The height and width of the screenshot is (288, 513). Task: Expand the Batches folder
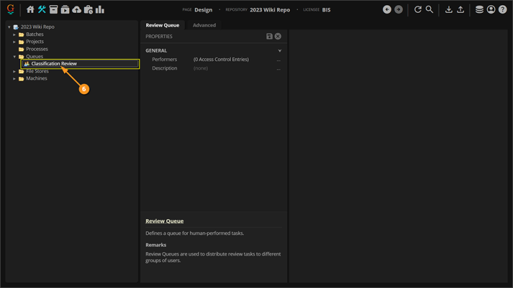[15, 35]
